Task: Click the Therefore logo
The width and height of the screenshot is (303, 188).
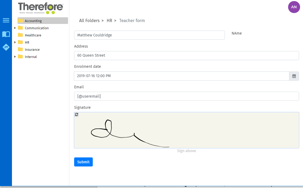Action: pos(40,8)
